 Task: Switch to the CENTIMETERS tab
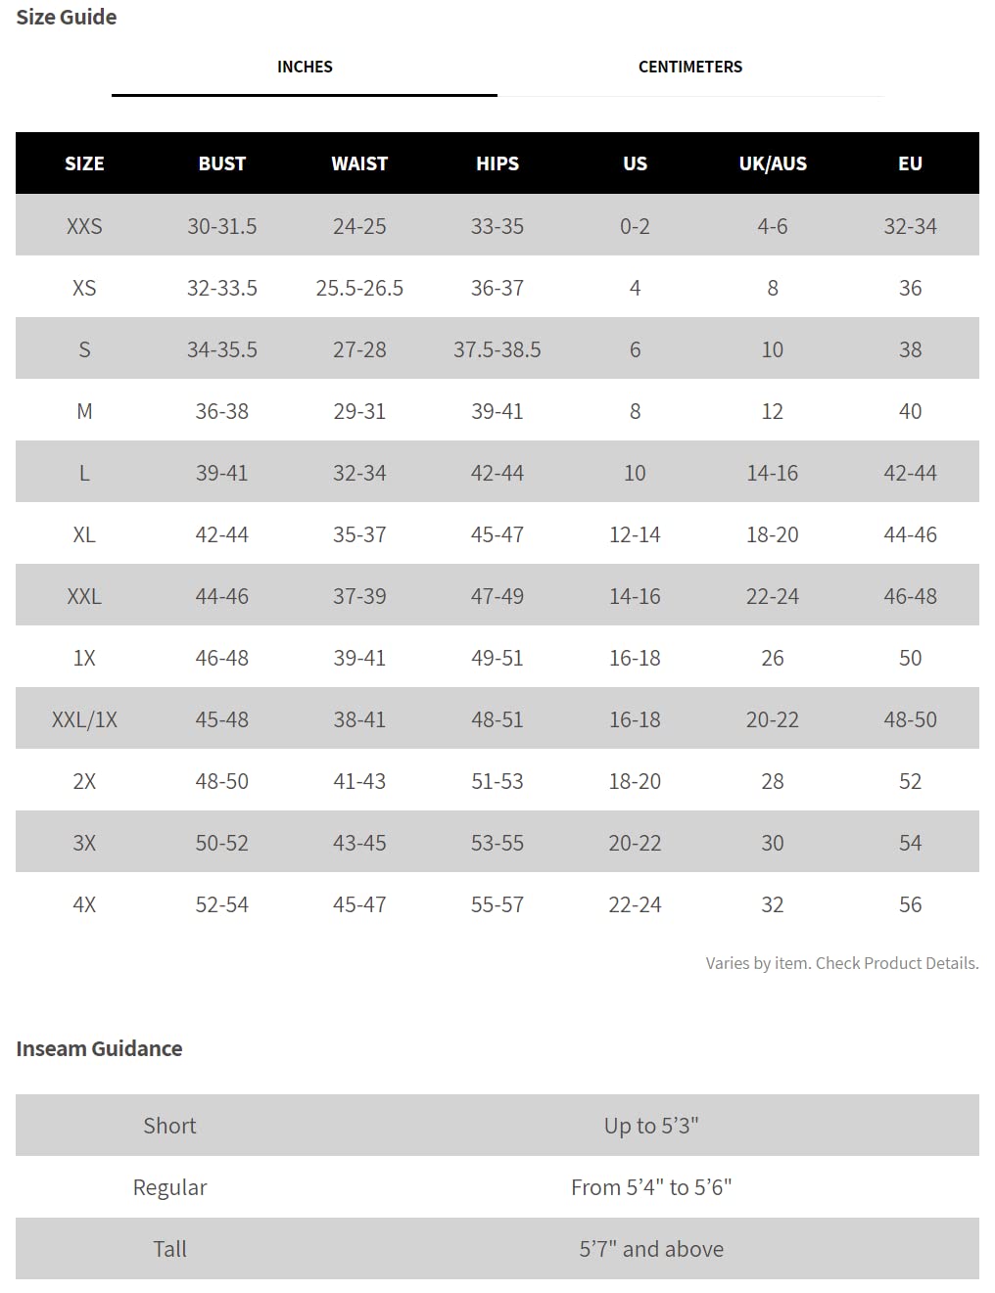[x=690, y=67]
